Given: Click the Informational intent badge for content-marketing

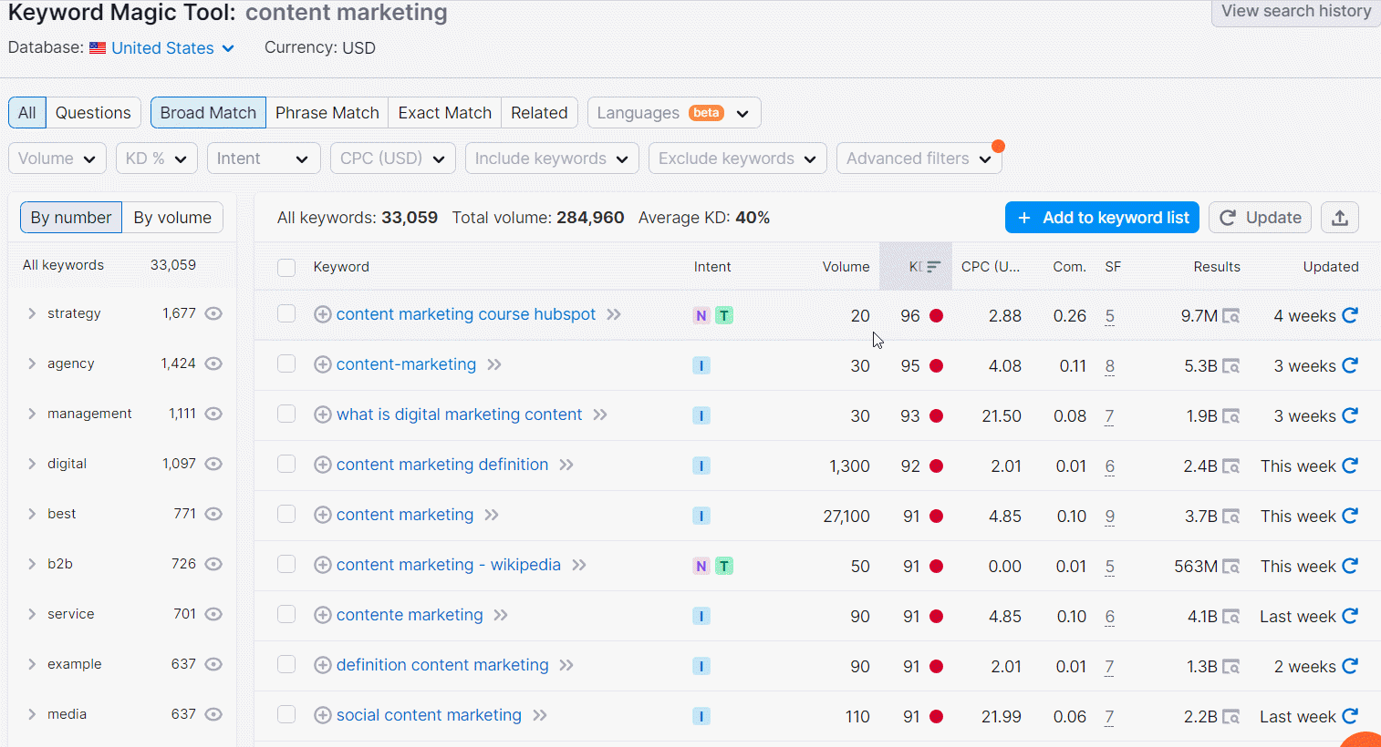Looking at the screenshot, I should 701,365.
